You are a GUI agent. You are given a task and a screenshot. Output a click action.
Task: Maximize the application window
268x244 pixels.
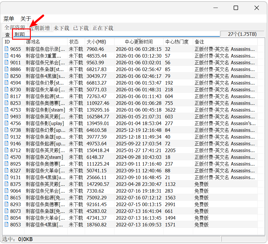236,8
